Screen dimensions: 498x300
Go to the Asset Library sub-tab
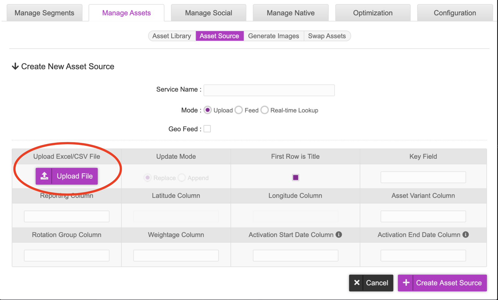(172, 36)
